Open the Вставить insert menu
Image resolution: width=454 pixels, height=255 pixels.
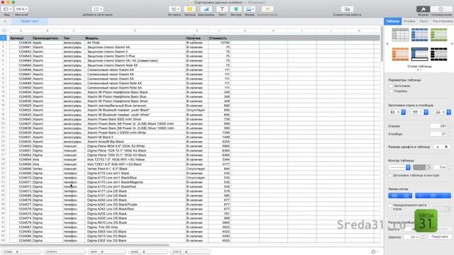tap(175, 9)
